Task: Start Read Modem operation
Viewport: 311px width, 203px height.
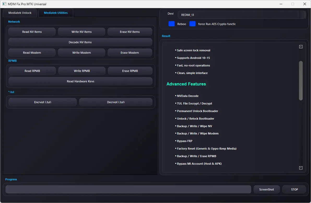Action: tap(32, 53)
